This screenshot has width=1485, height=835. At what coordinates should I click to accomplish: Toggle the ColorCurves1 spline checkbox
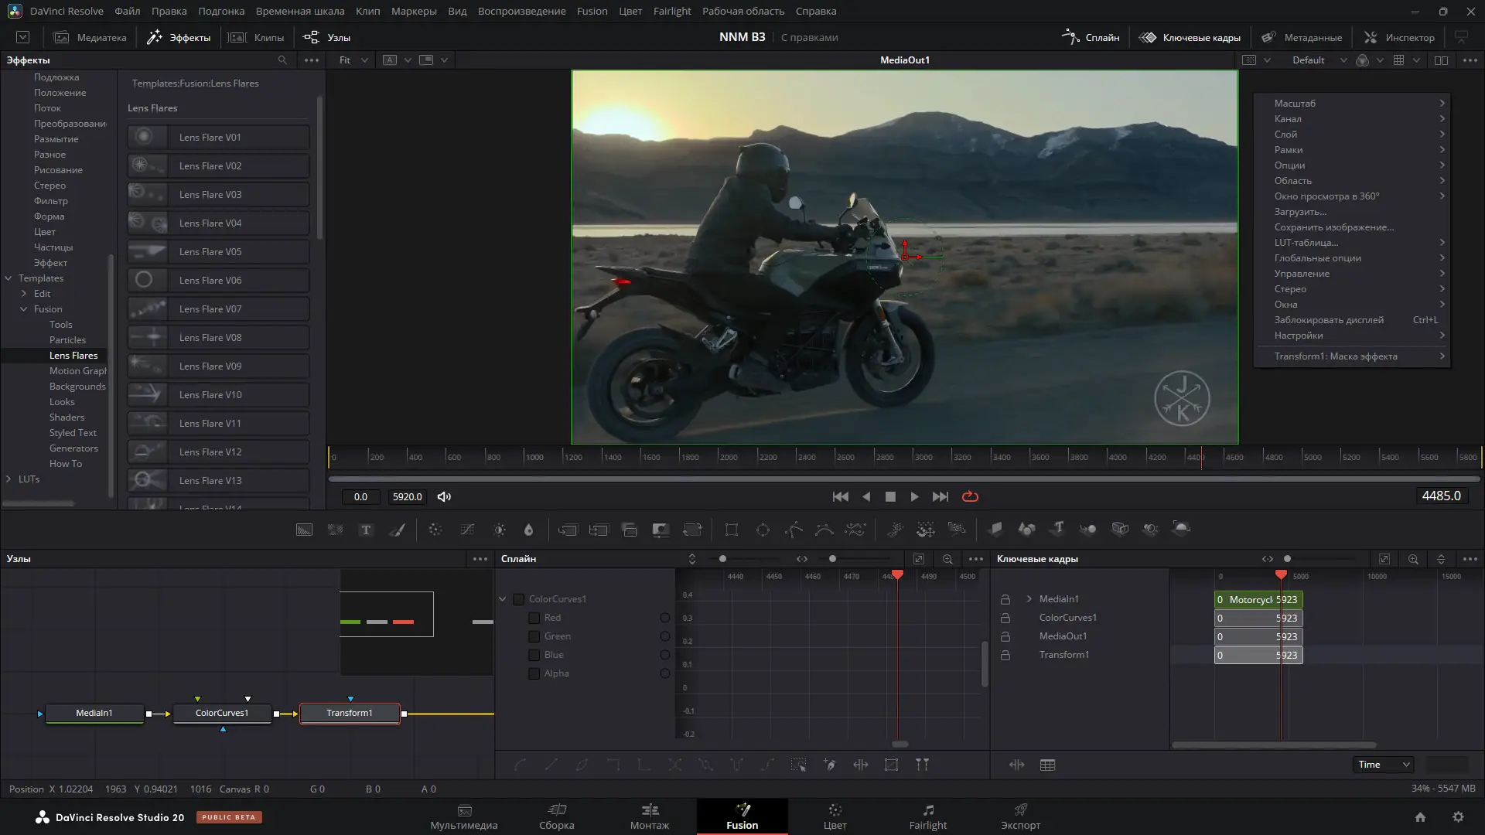[519, 599]
